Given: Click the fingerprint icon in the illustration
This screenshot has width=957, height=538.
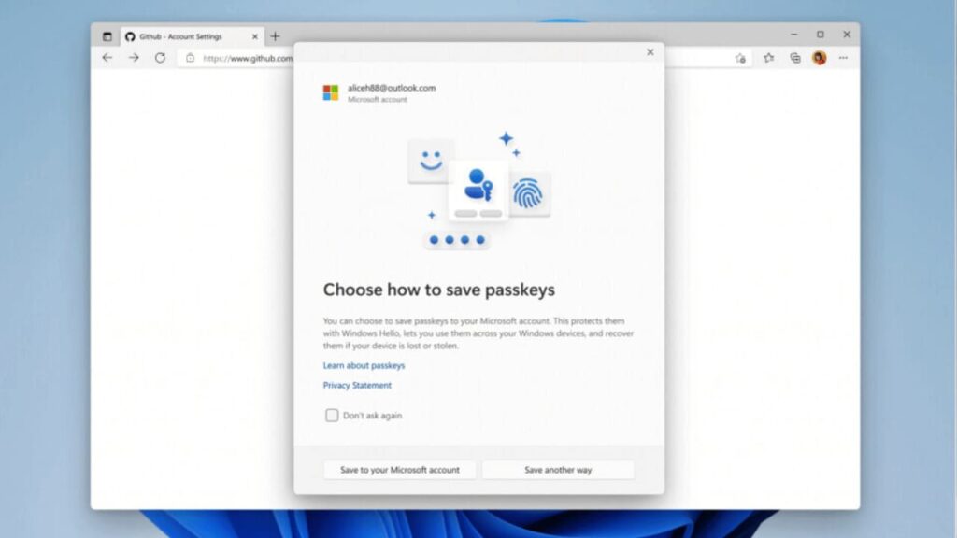Looking at the screenshot, I should click(529, 193).
